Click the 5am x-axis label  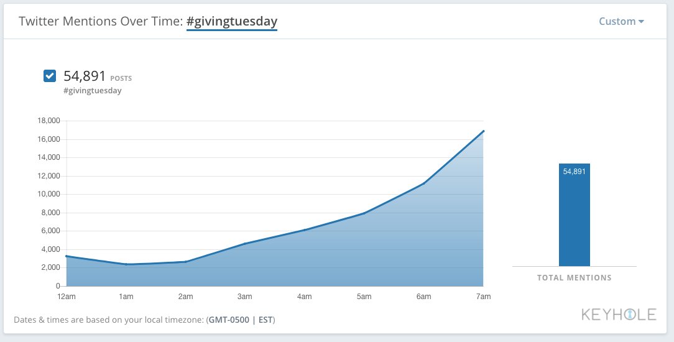[x=364, y=297]
